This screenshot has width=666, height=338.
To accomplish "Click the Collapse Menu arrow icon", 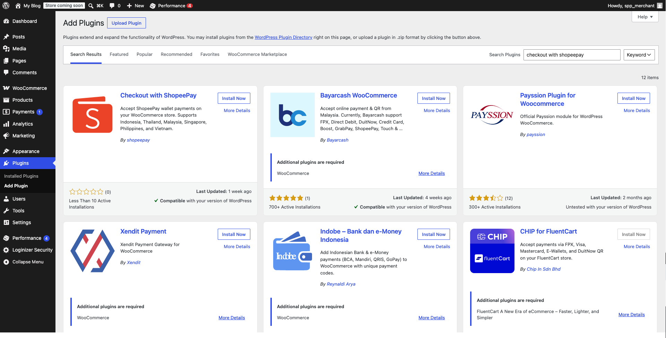I will tap(6, 262).
